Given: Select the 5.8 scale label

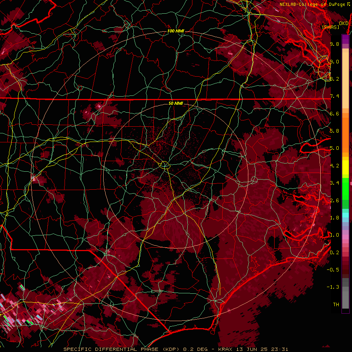Looking at the screenshot, I should pos(334,131).
